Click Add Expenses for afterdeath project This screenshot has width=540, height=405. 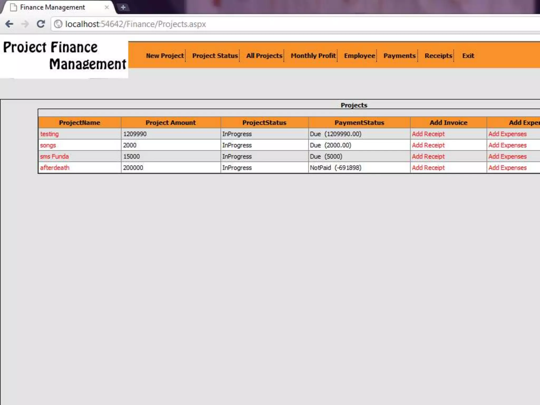507,168
